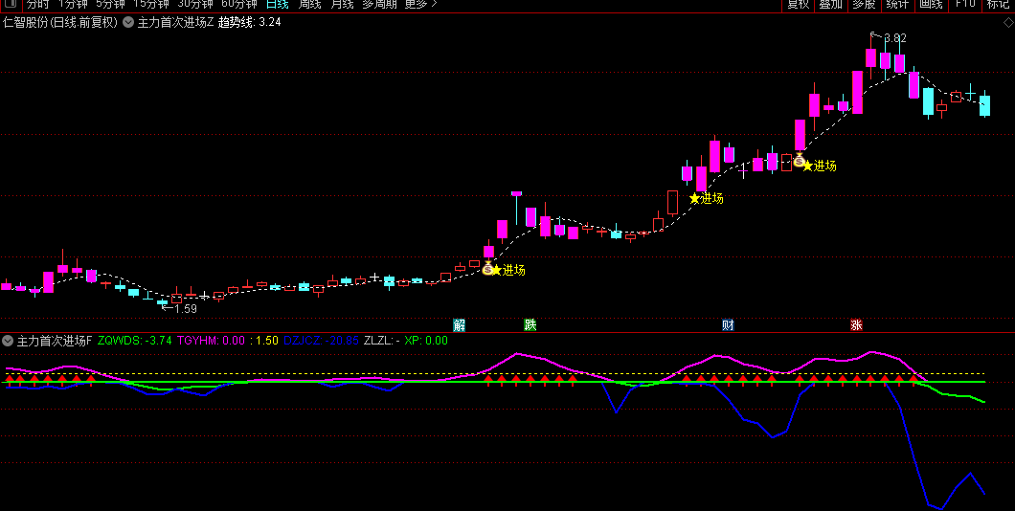Click the 多股 multi-stock button

click(864, 4)
